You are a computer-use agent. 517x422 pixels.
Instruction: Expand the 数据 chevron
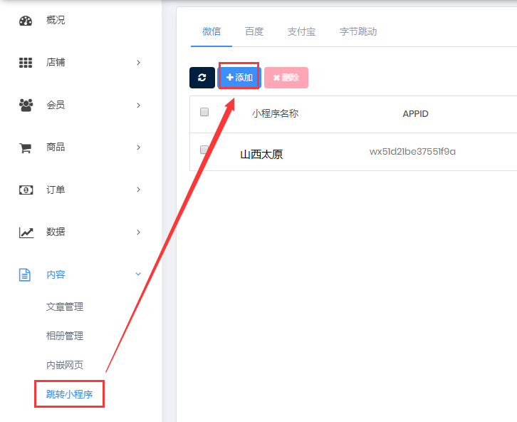pyautogui.click(x=138, y=232)
